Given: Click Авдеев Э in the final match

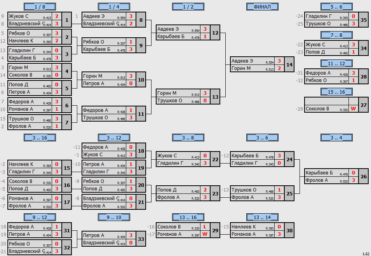Looking at the screenshot, I should (x=242, y=61).
